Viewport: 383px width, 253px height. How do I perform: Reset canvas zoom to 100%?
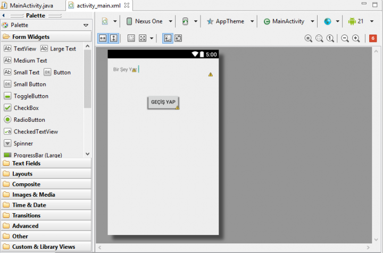tap(330, 38)
